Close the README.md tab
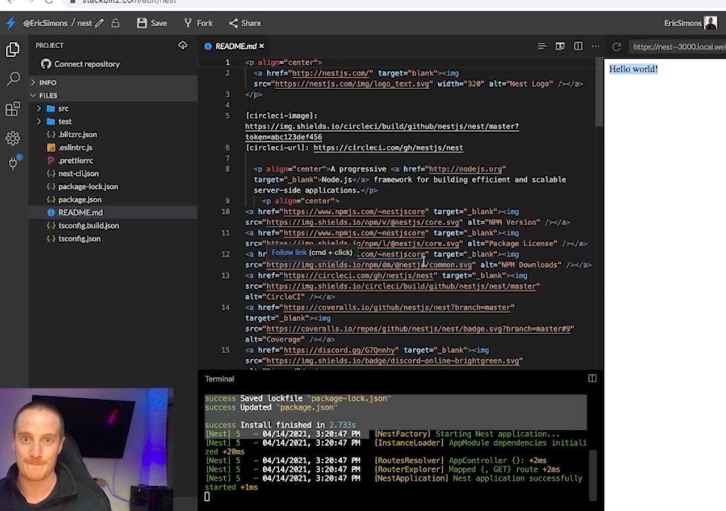This screenshot has width=726, height=511. coord(262,46)
